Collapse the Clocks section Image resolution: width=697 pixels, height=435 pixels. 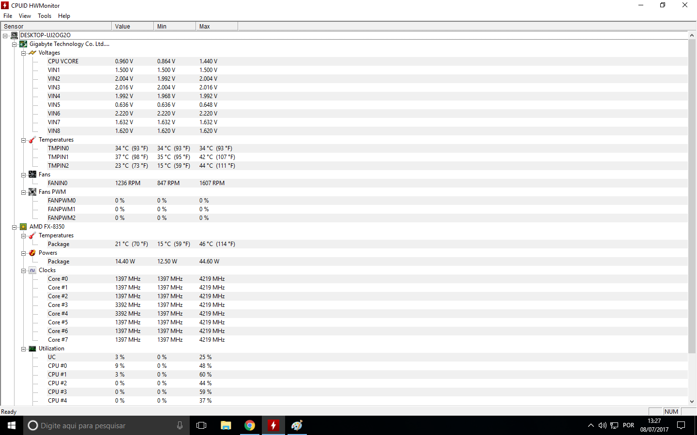pos(24,271)
